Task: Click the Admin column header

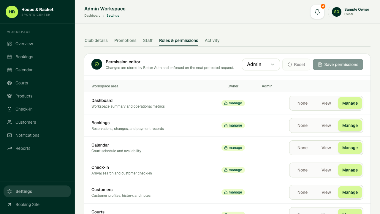Action: (x=267, y=86)
